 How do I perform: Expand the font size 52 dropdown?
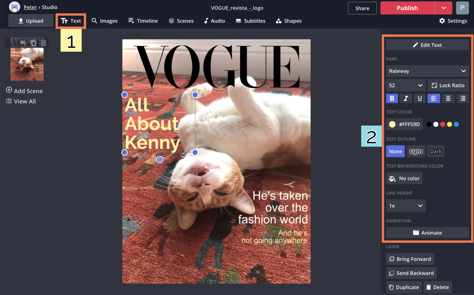pos(406,86)
